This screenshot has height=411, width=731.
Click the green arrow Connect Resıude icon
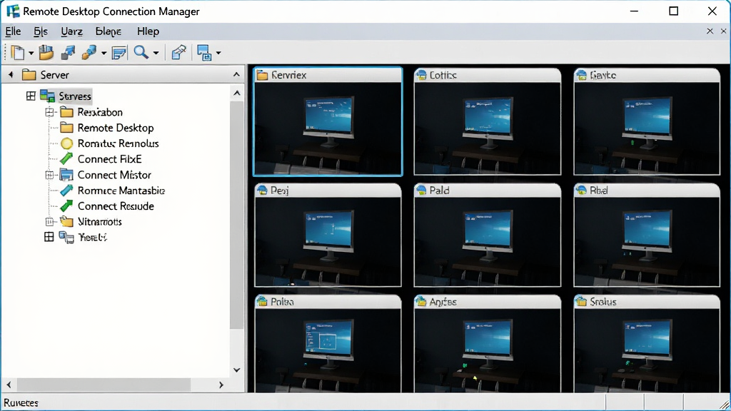click(66, 205)
